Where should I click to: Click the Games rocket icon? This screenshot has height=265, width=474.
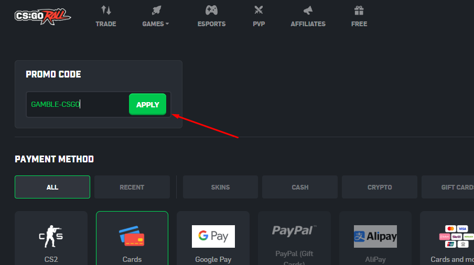click(156, 10)
